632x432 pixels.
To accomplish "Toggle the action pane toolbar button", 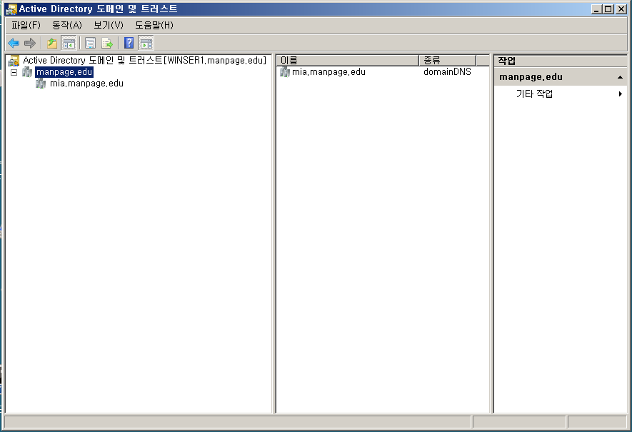I will point(146,43).
